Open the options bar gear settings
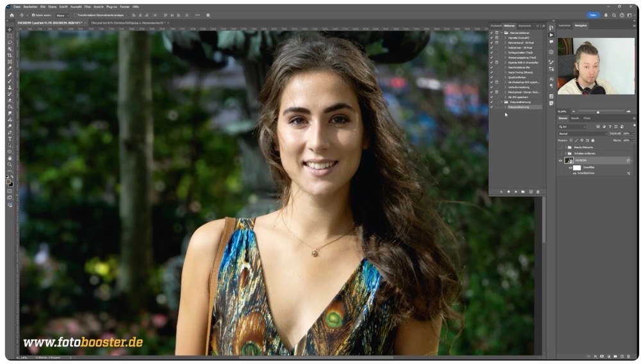This screenshot has width=641, height=364. coord(208,15)
